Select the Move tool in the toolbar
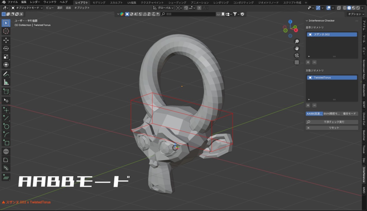Image resolution: width=367 pixels, height=211 pixels. 5,40
